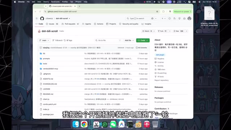Expand the Watch options dropdown arrow
The image size is (231, 130).
pos(154,31)
